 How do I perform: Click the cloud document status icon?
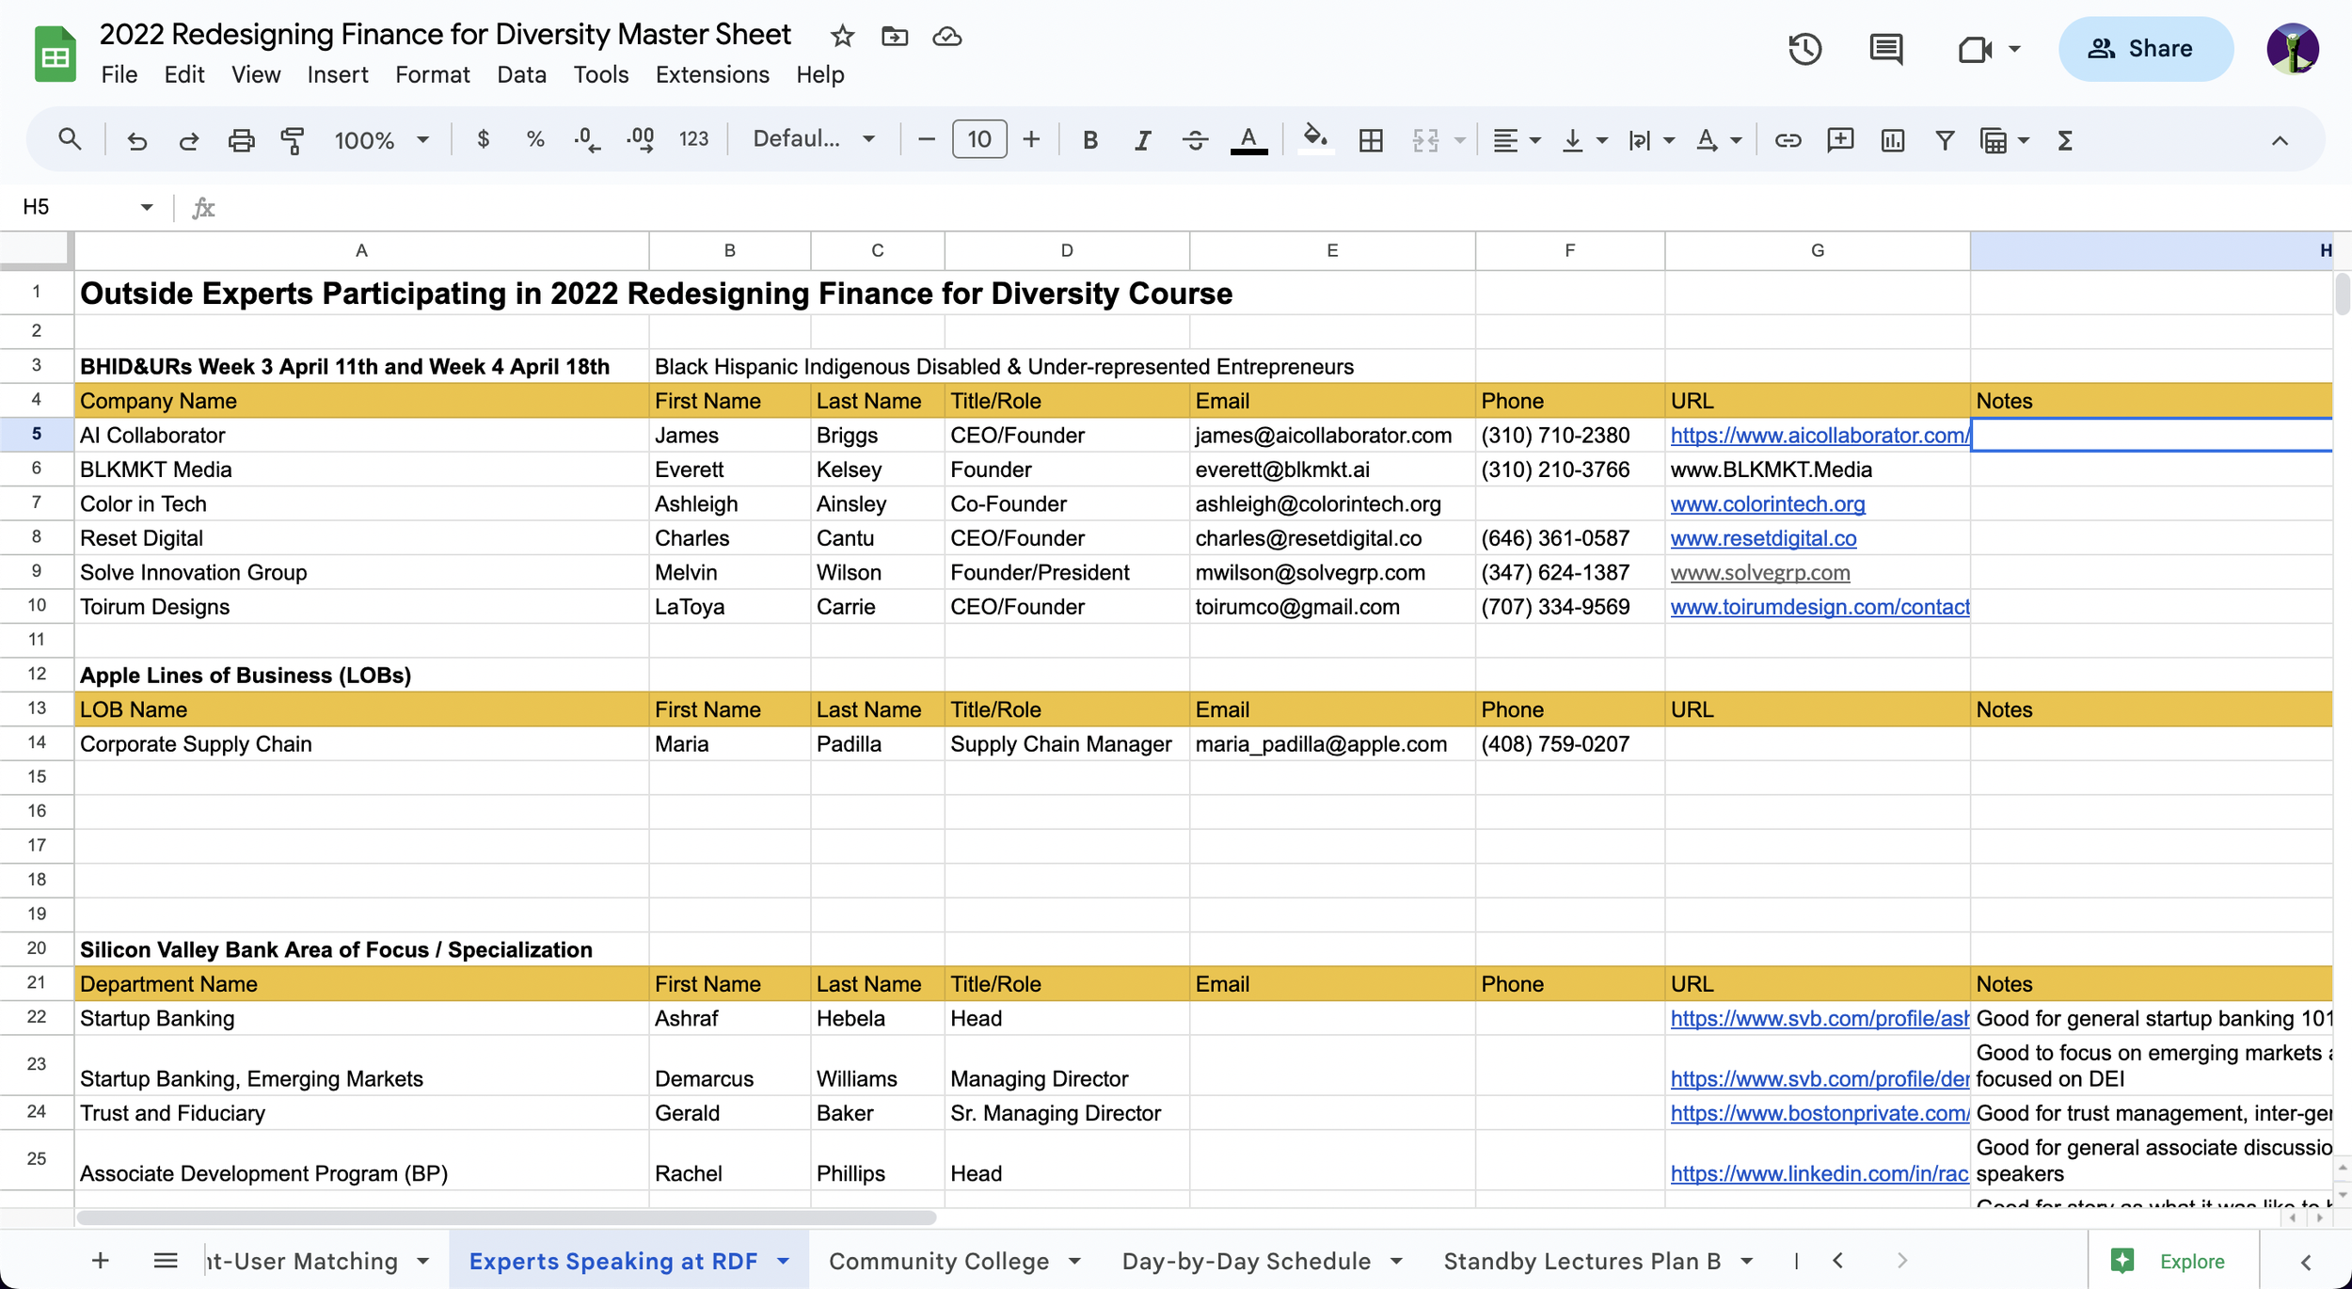tap(946, 37)
